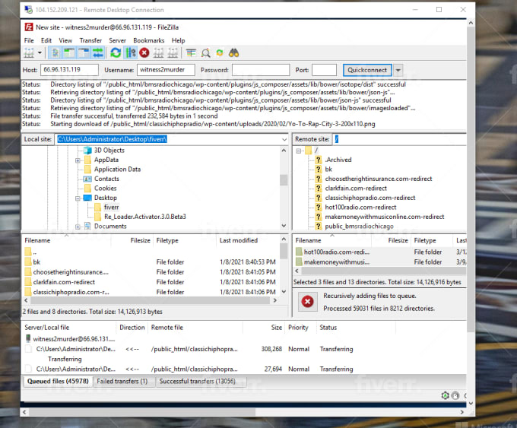Open the Transfer menu
The image size is (517, 428).
point(90,40)
